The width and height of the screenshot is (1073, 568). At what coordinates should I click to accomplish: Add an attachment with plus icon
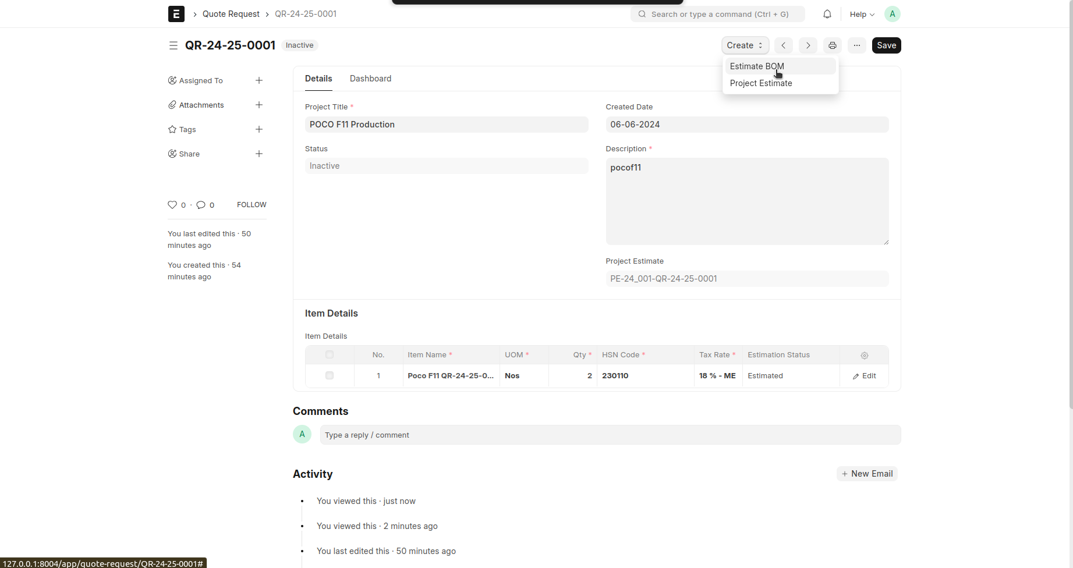(259, 105)
